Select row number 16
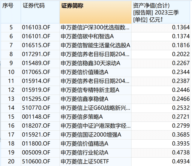192x166 pixels. click(11, 125)
